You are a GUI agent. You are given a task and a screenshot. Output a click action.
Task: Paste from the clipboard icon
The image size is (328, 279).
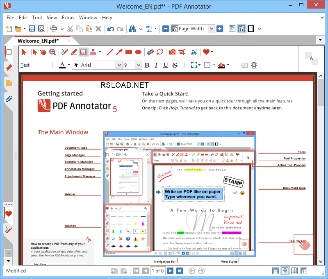point(89,29)
